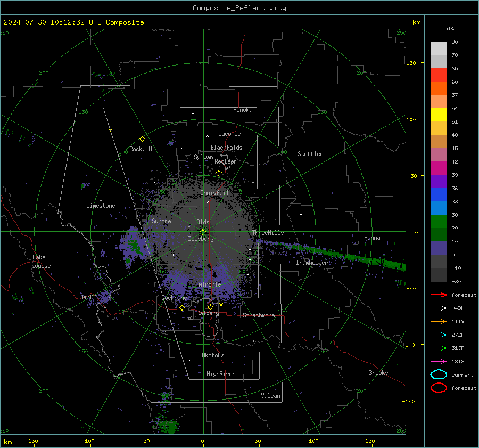Select the blue 36–33 dBZ swatch
Viewport: 479px width, 448px height.
click(x=439, y=195)
